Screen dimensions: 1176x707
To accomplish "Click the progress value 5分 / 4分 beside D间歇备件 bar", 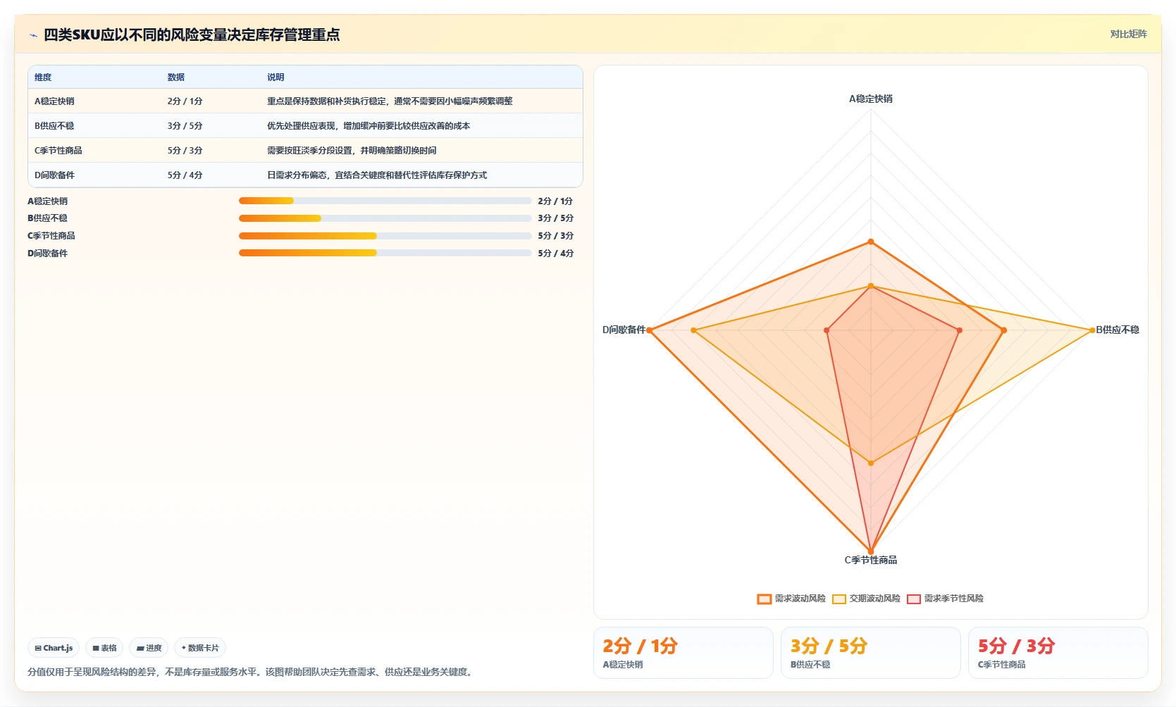I will pyautogui.click(x=555, y=254).
